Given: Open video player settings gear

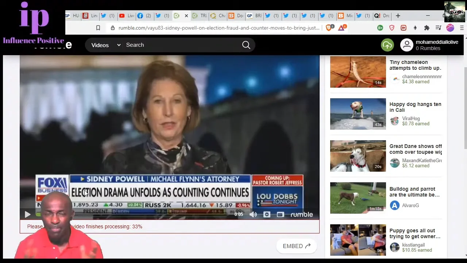Looking at the screenshot, I should click(267, 215).
